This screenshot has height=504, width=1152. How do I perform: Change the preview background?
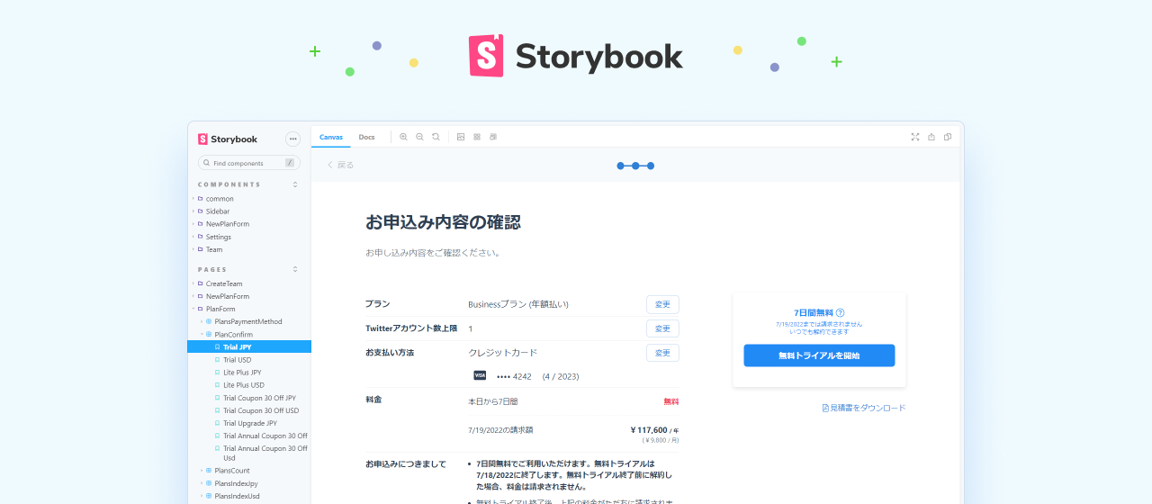tap(461, 137)
